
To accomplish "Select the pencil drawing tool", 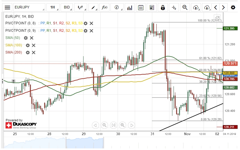I will 93,7.
